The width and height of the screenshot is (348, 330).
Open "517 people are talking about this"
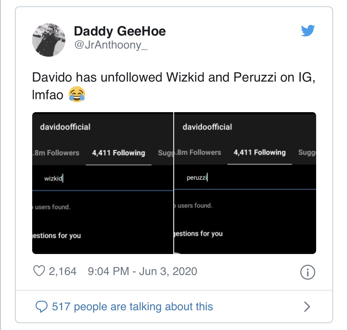click(132, 307)
